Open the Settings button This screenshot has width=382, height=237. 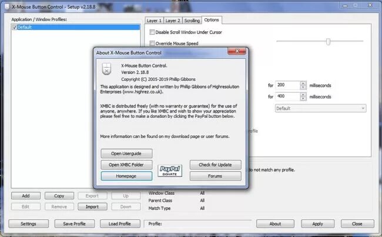pos(29,224)
